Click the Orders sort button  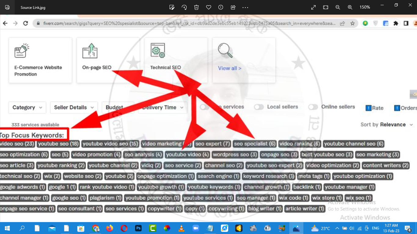click(405, 108)
